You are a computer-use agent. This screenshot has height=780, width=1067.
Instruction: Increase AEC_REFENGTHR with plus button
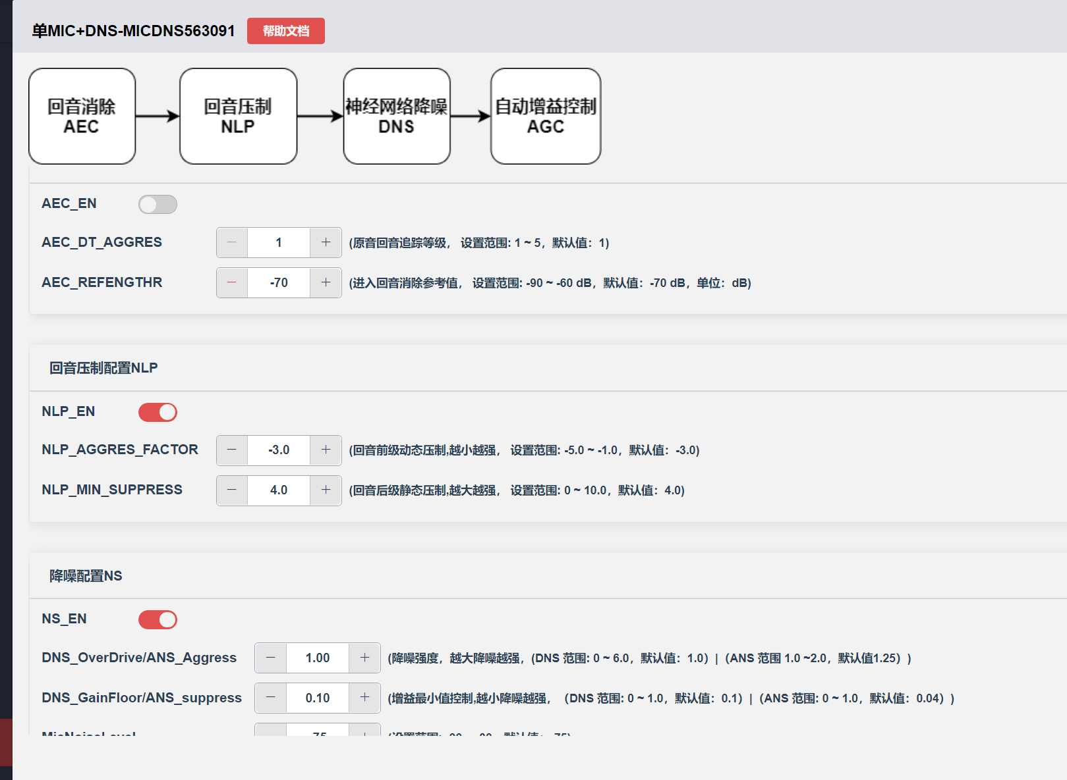[326, 283]
